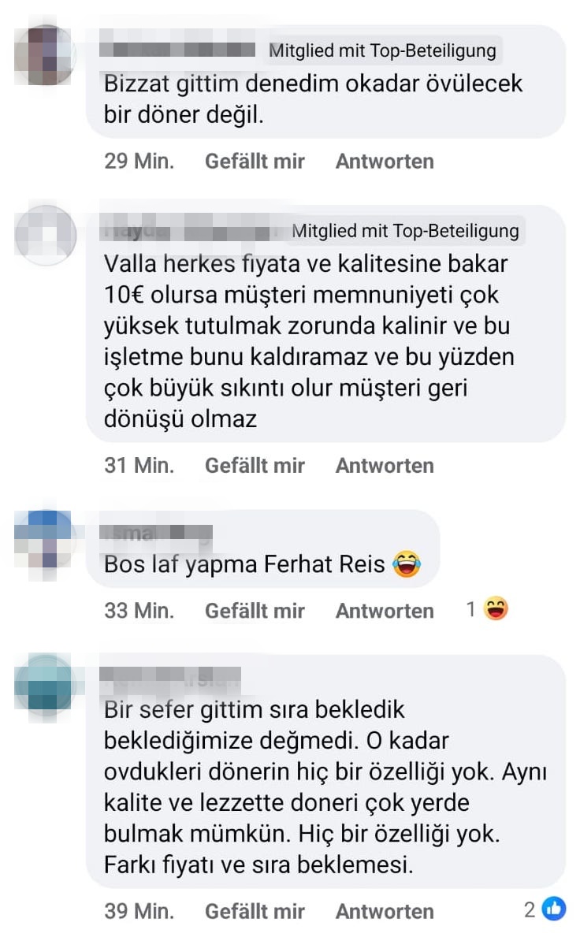The height and width of the screenshot is (952, 580).
Task: Reply to the 'Bos laf yapma Ferhat Reis' comment
Action: point(385,611)
